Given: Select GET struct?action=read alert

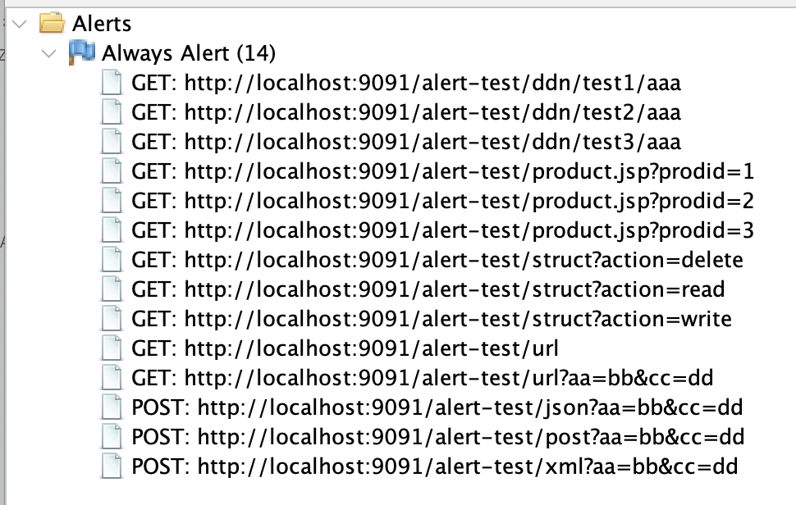Looking at the screenshot, I should pyautogui.click(x=428, y=290).
